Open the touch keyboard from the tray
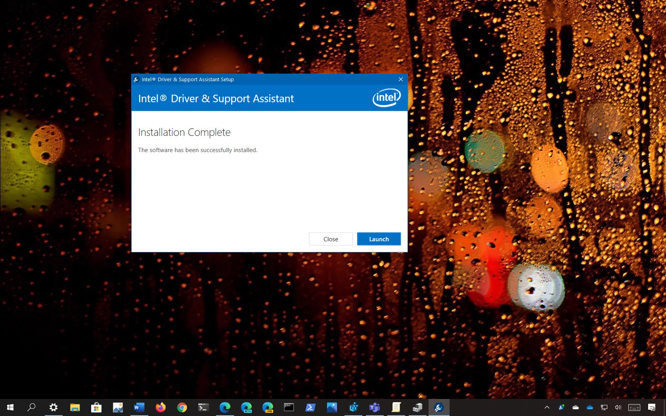 click(634, 407)
